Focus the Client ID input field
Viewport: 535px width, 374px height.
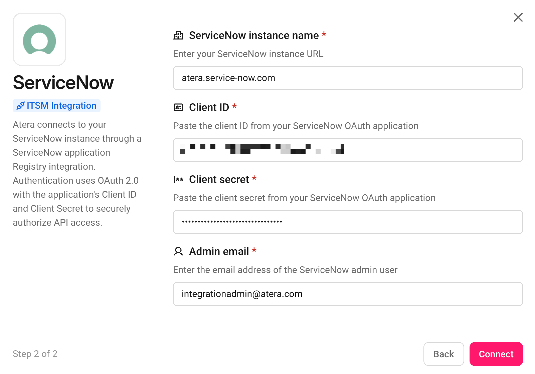pos(348,150)
